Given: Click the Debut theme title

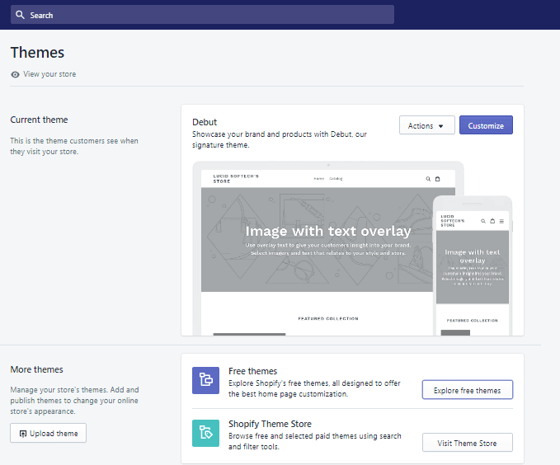Looking at the screenshot, I should tap(205, 122).
